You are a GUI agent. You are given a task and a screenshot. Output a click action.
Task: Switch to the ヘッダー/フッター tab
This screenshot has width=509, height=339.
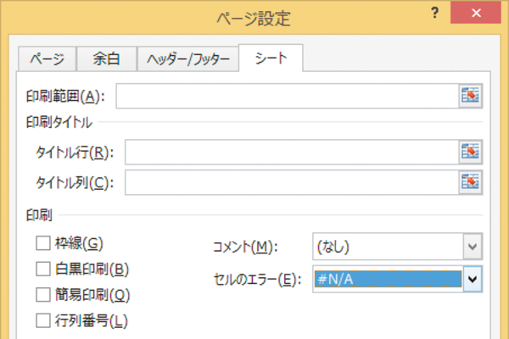point(188,59)
